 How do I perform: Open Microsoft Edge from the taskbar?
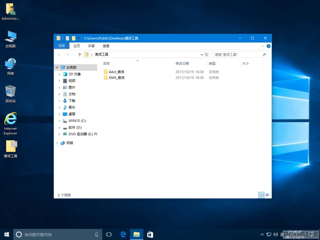click(123, 234)
